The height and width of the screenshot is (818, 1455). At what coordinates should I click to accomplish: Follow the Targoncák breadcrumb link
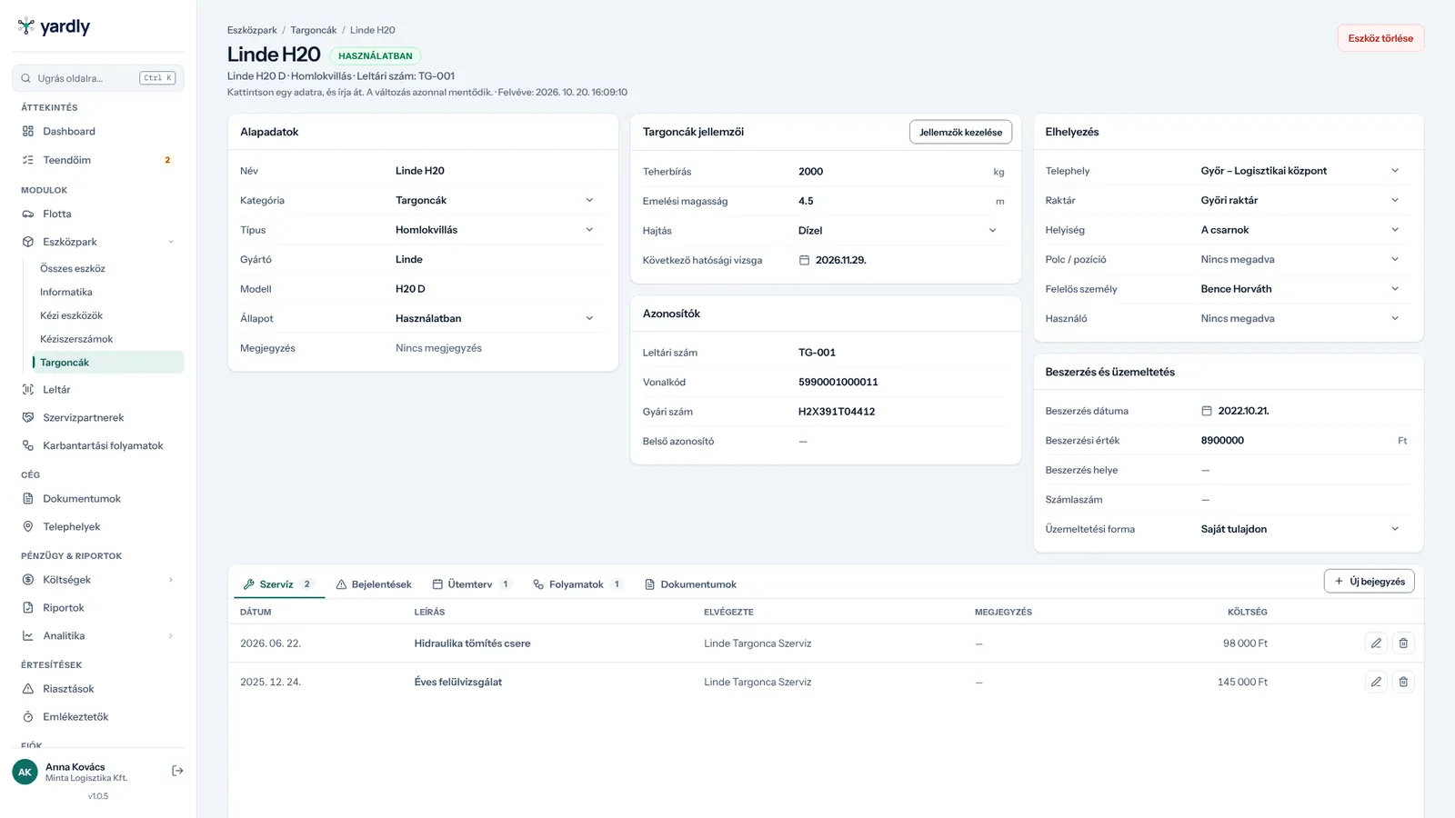314,30
